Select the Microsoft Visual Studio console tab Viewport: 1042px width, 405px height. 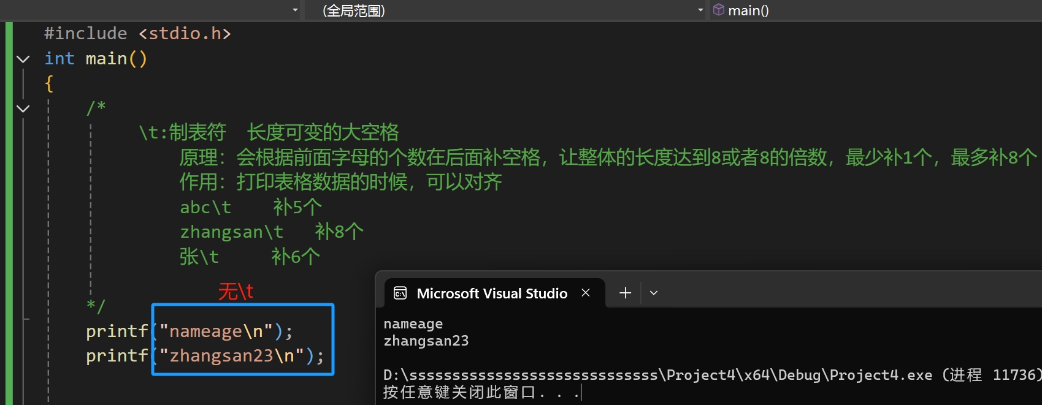point(494,293)
